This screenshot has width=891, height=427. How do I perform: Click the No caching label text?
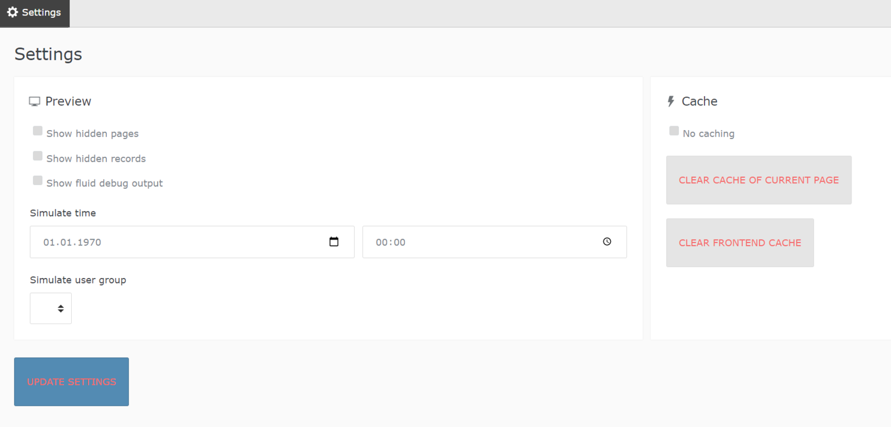(x=708, y=134)
